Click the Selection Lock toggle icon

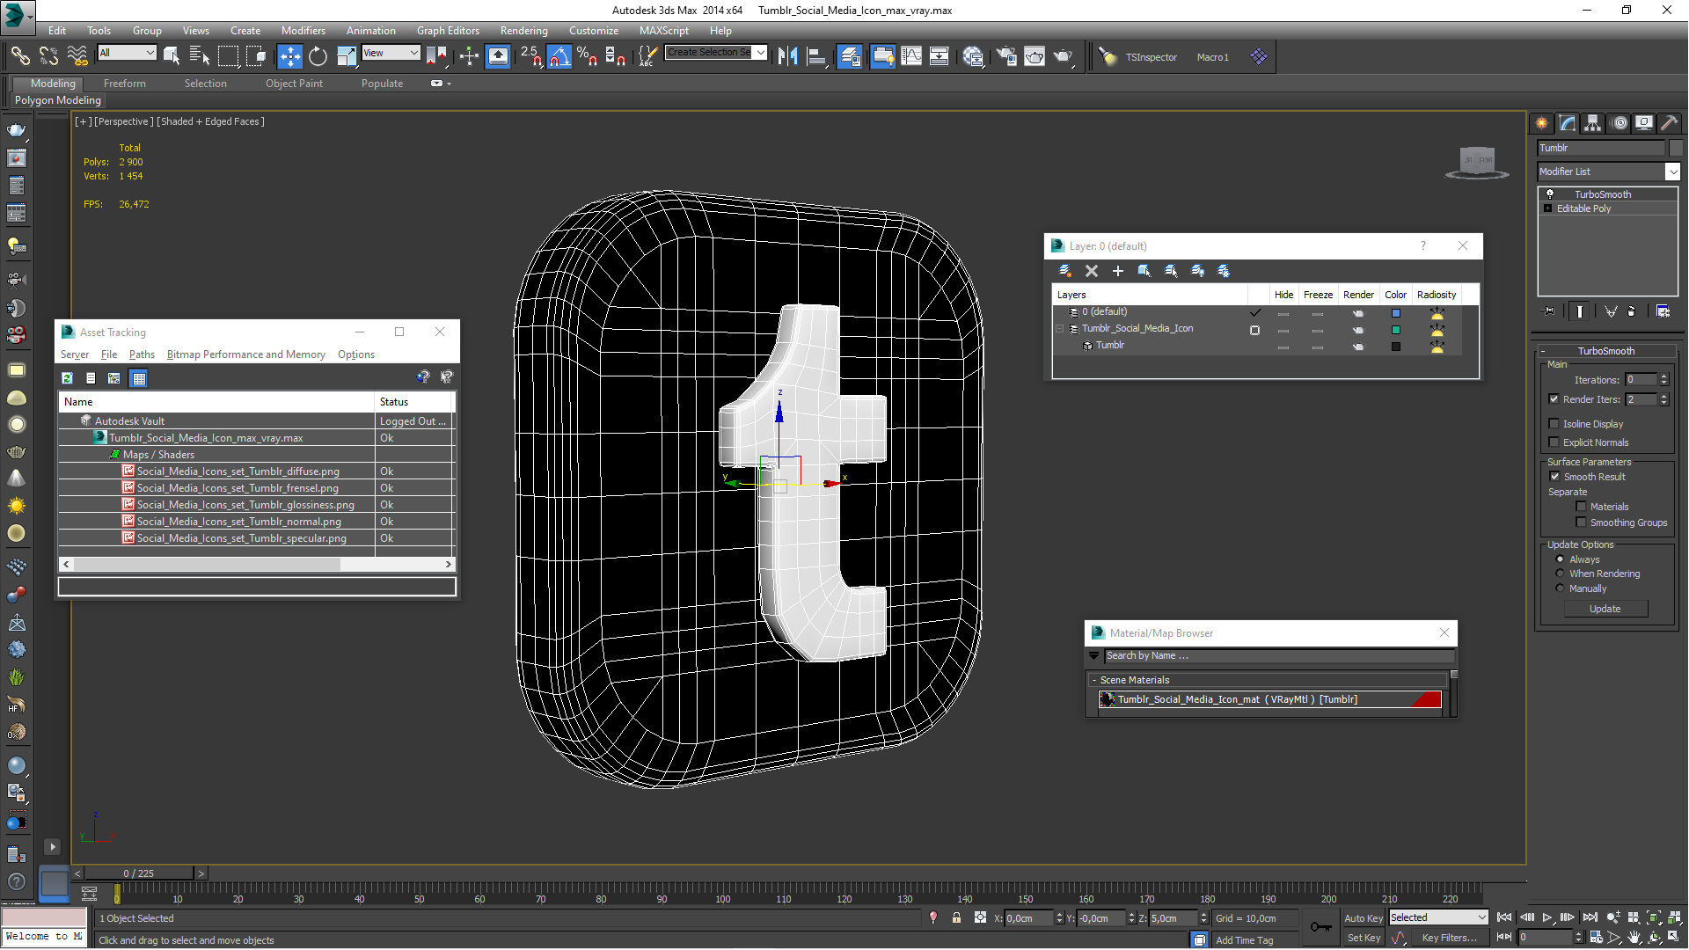pyautogui.click(x=956, y=918)
